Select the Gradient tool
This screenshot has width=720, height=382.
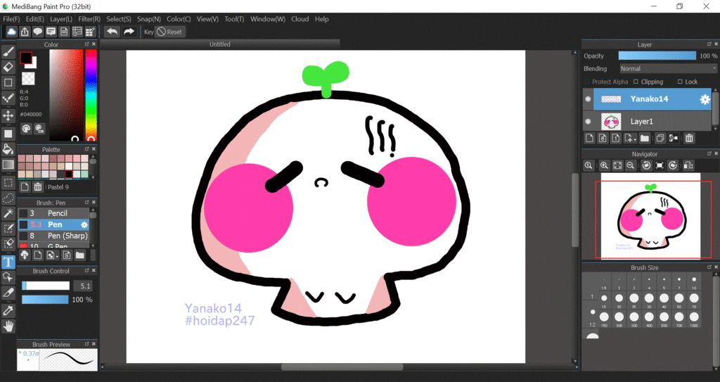(x=8, y=165)
